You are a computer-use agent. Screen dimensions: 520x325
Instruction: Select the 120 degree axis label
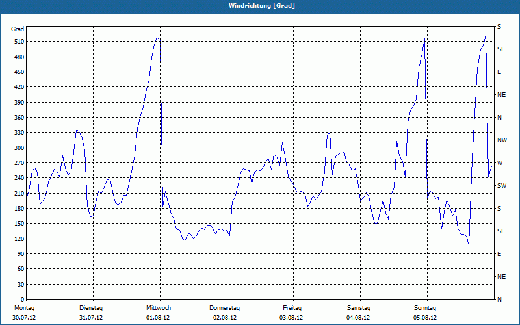pyautogui.click(x=19, y=239)
